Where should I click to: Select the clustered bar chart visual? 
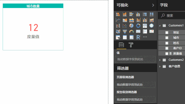coord(131,14)
